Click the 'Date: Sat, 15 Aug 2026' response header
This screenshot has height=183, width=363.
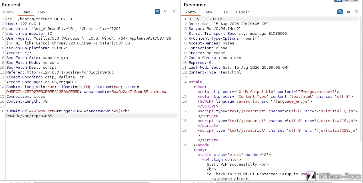228,24
